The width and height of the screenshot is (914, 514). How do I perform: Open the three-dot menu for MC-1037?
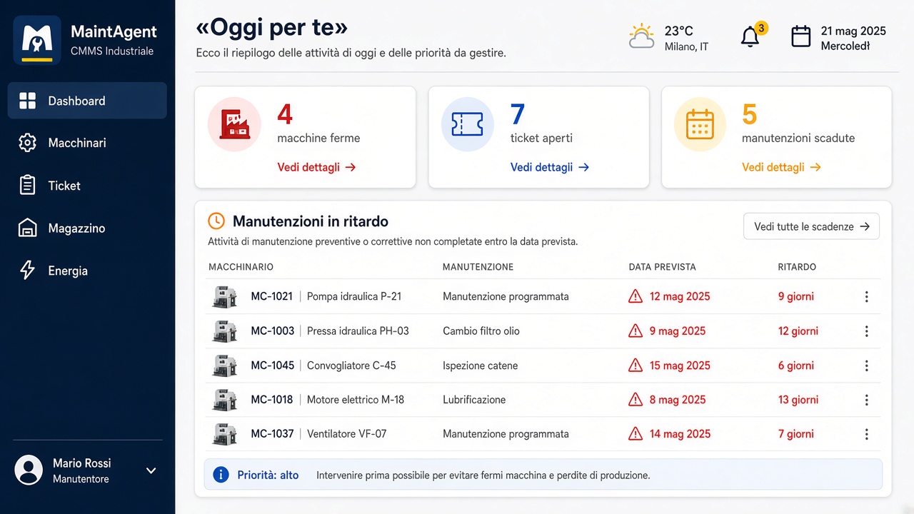point(866,434)
